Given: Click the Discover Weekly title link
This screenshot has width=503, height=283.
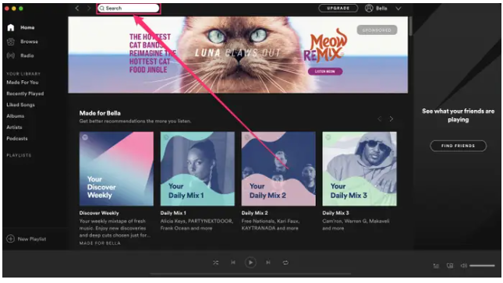Looking at the screenshot, I should (x=99, y=213).
